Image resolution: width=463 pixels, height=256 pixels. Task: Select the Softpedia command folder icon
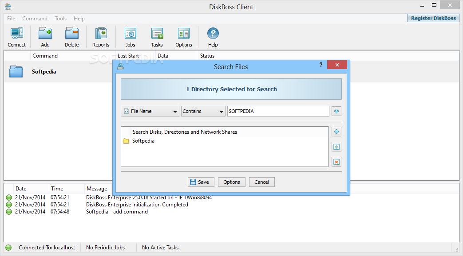(16, 72)
